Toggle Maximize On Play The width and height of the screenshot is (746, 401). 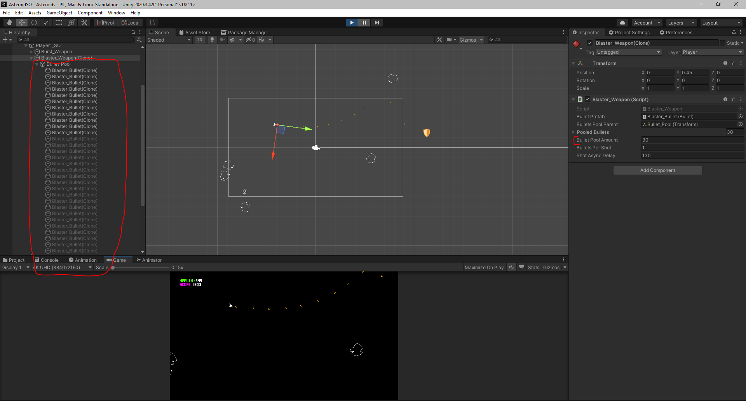[x=484, y=267]
